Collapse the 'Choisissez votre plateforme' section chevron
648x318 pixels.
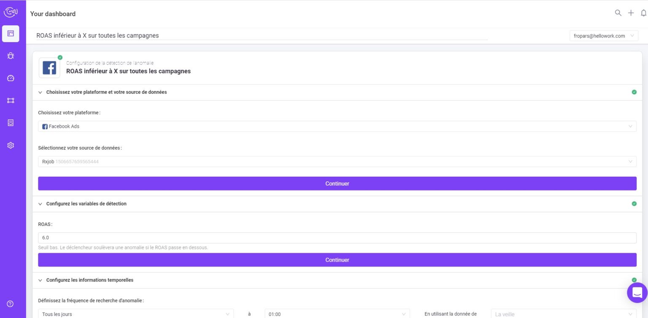tap(40, 92)
